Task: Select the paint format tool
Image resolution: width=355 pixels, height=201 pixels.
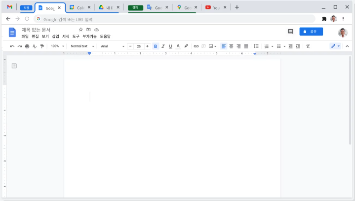Action: pos(42,46)
